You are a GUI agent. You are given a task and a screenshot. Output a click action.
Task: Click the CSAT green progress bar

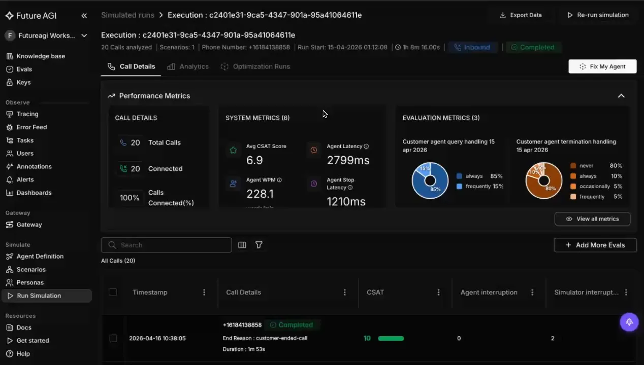[391, 338]
